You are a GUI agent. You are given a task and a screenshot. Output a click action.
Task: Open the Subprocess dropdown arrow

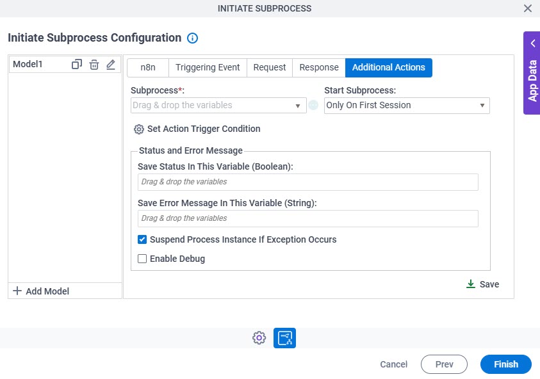pos(298,106)
